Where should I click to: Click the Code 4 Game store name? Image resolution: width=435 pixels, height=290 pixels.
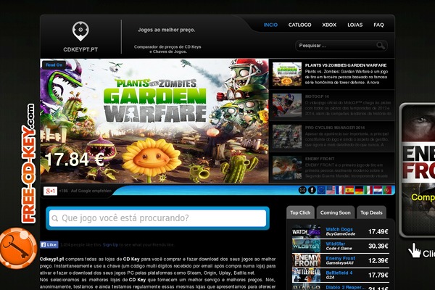(339, 249)
